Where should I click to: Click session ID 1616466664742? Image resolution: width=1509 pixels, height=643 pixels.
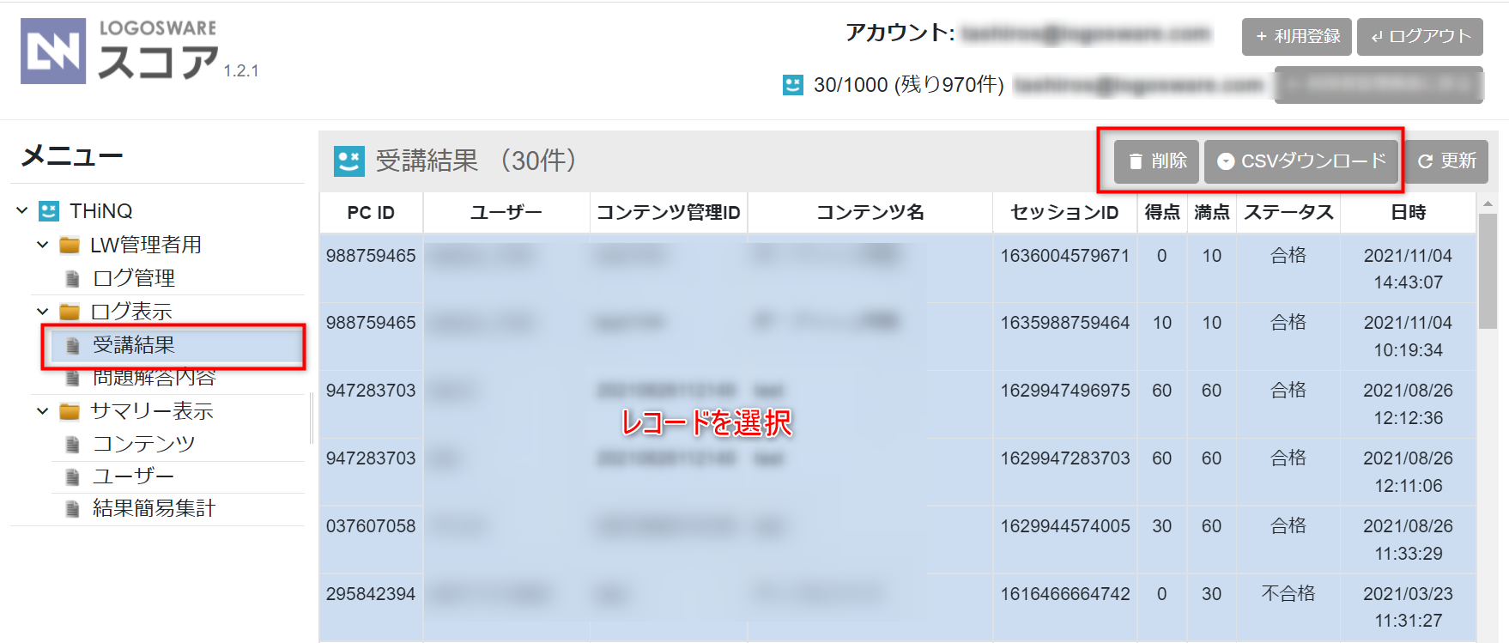coord(1065,594)
